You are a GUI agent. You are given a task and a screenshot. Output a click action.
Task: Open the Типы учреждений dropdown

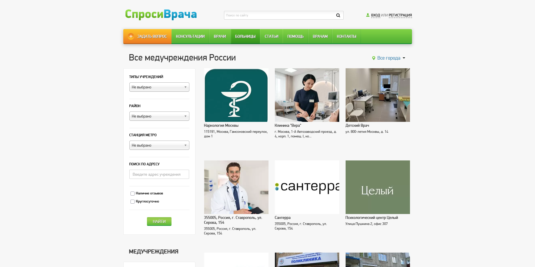pyautogui.click(x=159, y=87)
